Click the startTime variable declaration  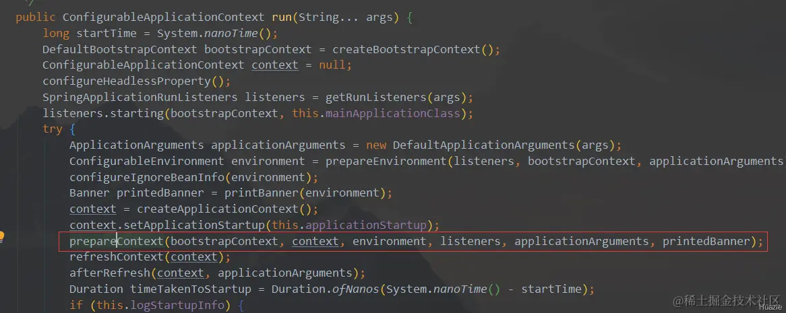click(x=107, y=33)
